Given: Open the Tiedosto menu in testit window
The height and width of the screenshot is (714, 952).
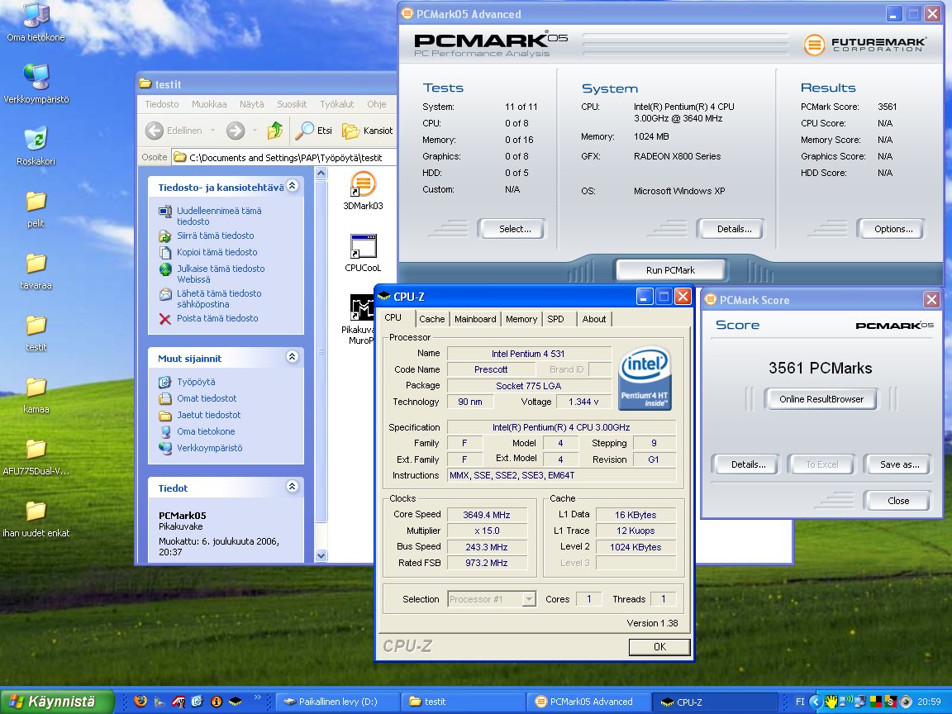Looking at the screenshot, I should click(161, 104).
